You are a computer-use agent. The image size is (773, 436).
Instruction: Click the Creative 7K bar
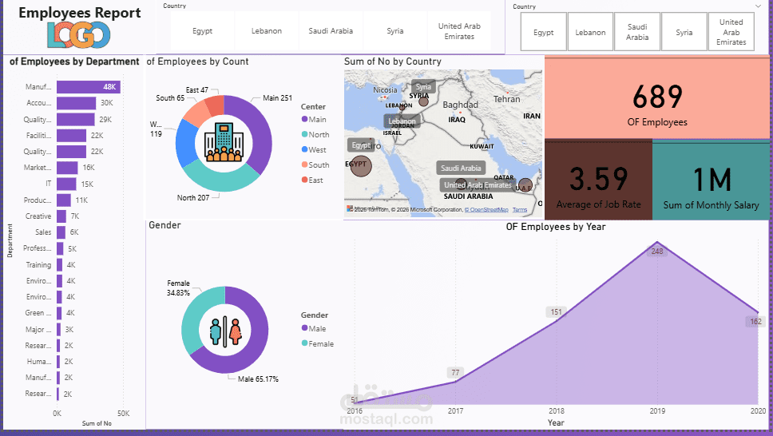(x=61, y=216)
